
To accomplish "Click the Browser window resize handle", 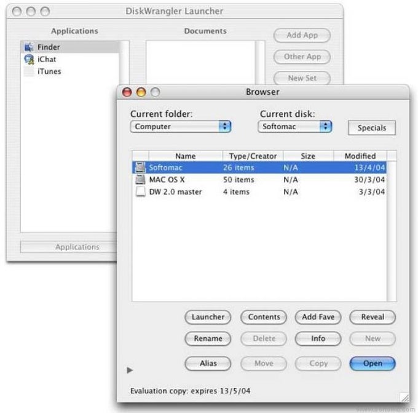I will coord(404,397).
